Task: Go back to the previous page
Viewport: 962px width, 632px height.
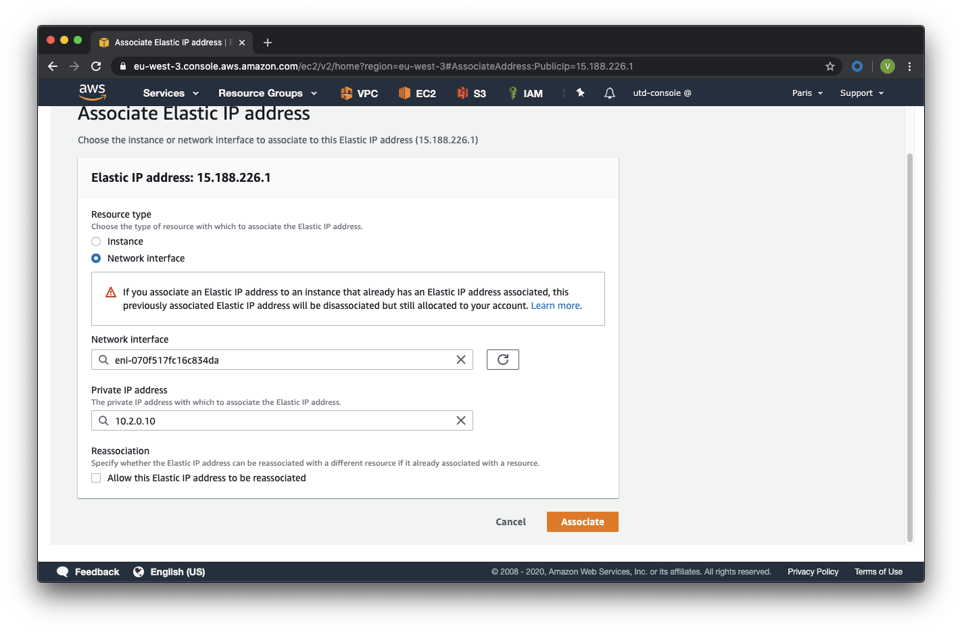Action: (x=53, y=66)
